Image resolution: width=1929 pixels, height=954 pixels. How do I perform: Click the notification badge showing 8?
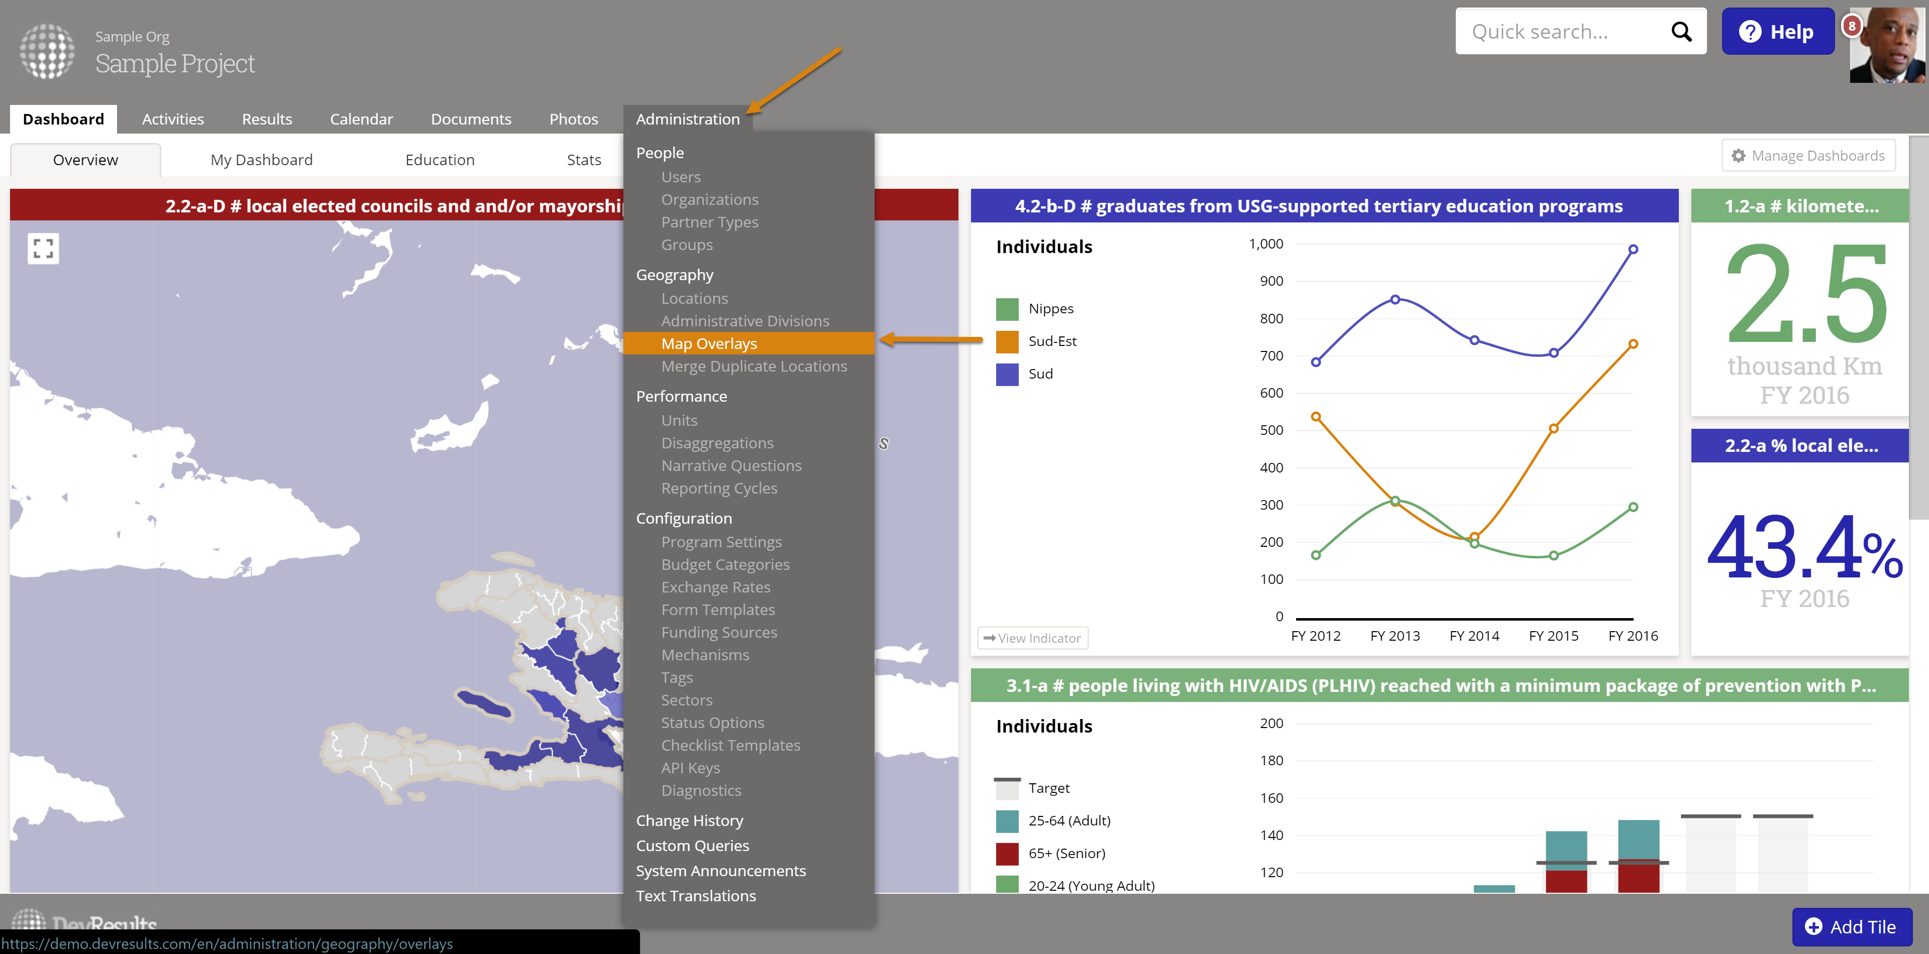click(1852, 26)
